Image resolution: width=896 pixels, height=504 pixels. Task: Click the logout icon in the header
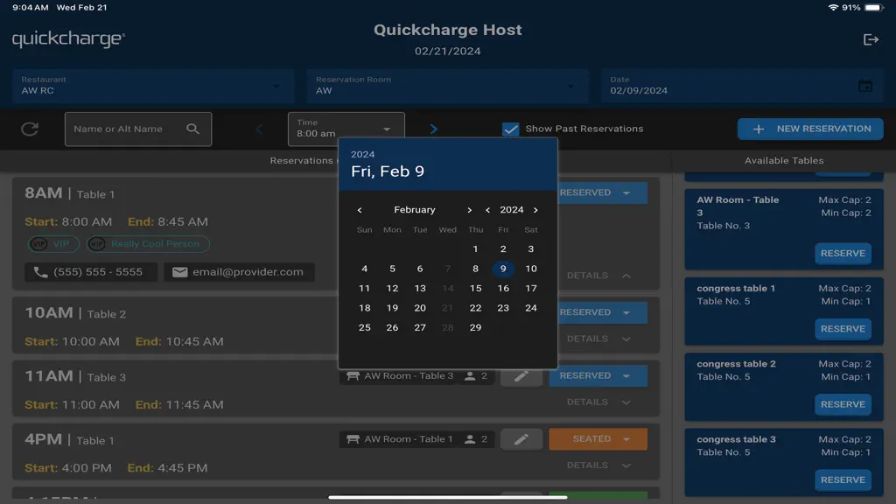(871, 39)
